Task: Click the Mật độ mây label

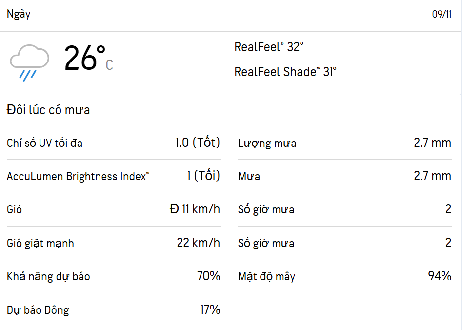Action: pyautogui.click(x=266, y=276)
